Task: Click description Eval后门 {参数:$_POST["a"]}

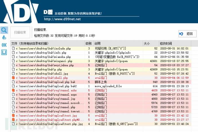Action: coord(115,74)
